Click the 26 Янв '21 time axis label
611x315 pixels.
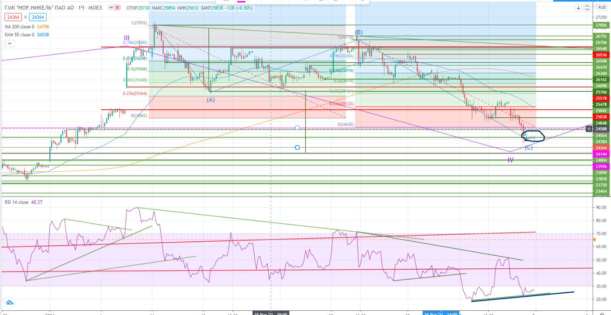[x=441, y=313]
